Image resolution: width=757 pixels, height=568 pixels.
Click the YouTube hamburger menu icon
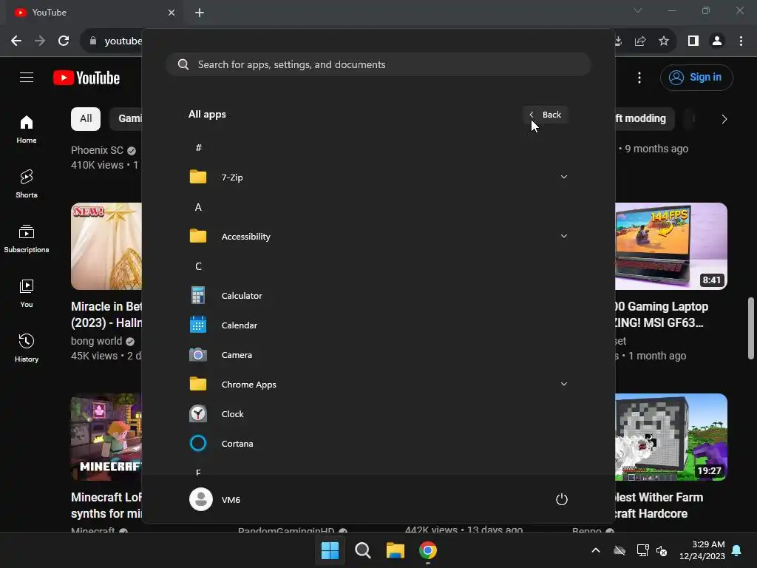(27, 77)
